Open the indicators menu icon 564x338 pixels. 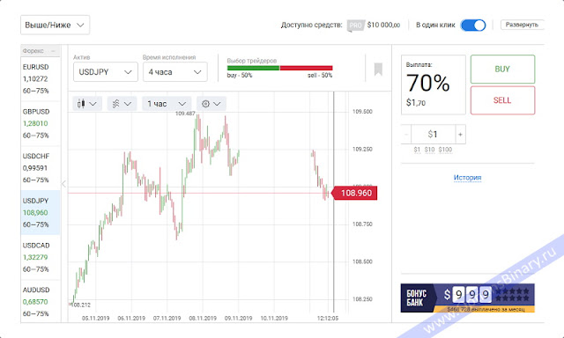pos(122,104)
